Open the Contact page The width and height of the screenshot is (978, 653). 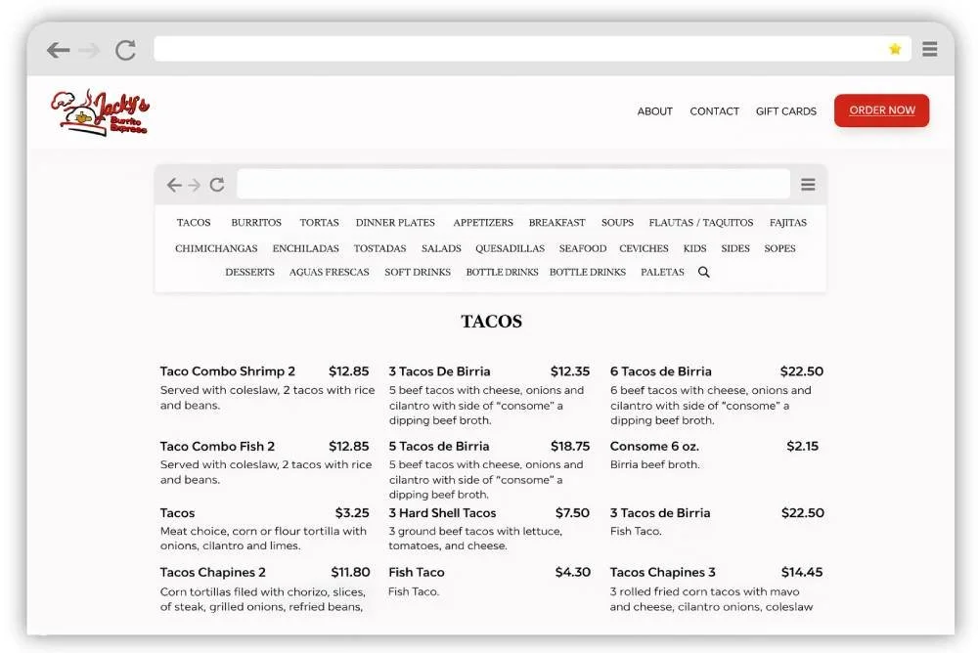[714, 111]
